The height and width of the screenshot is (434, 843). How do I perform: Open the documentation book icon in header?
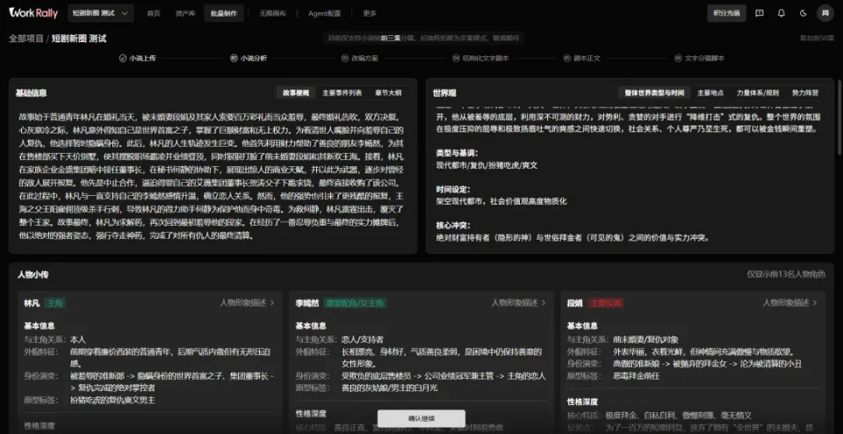point(759,13)
